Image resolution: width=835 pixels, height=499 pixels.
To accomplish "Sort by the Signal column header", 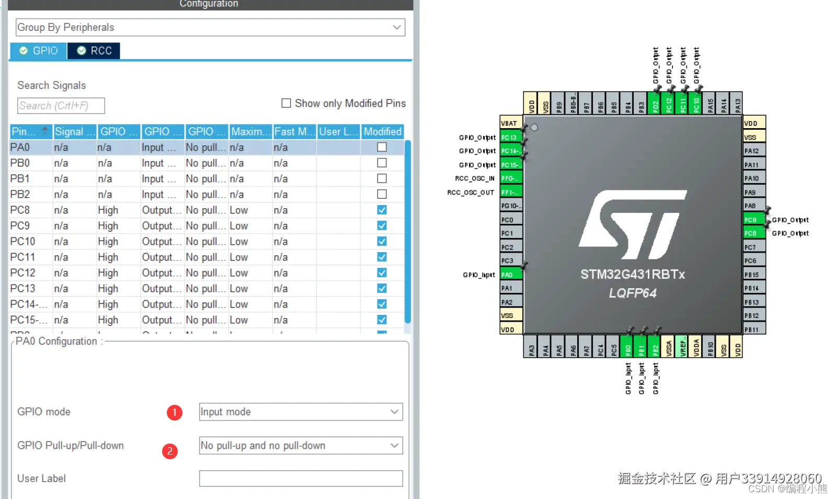I will [x=75, y=131].
